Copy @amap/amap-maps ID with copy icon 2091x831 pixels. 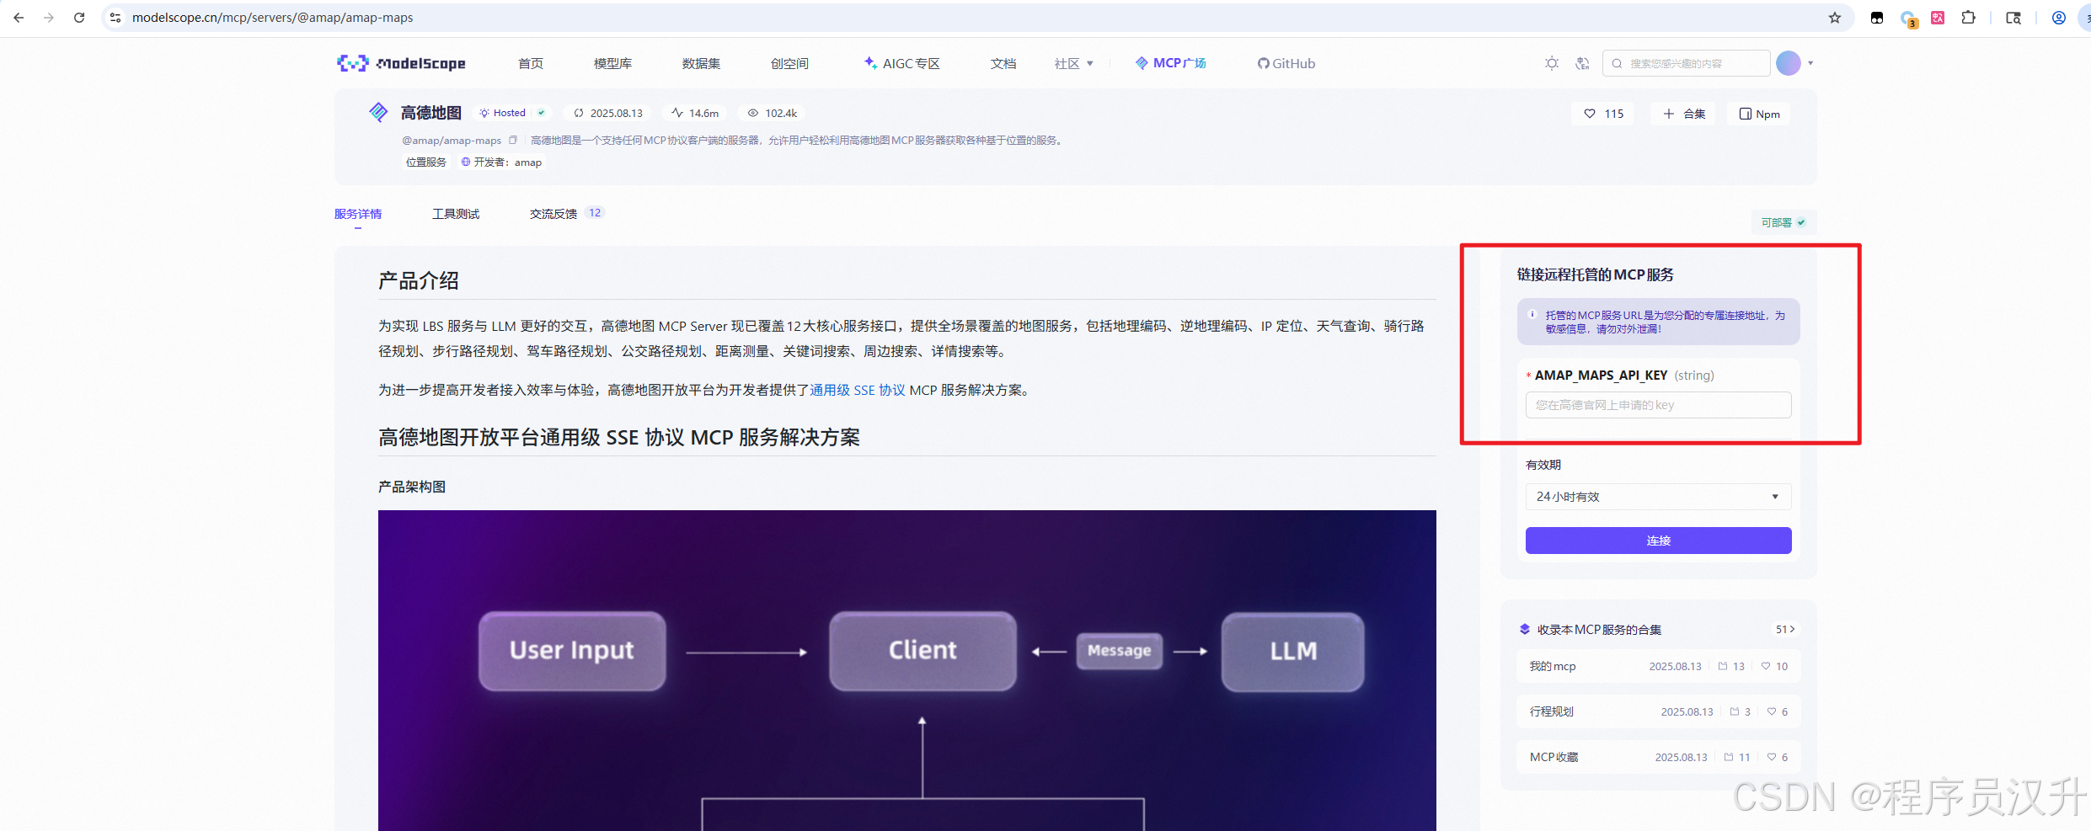[x=512, y=140]
